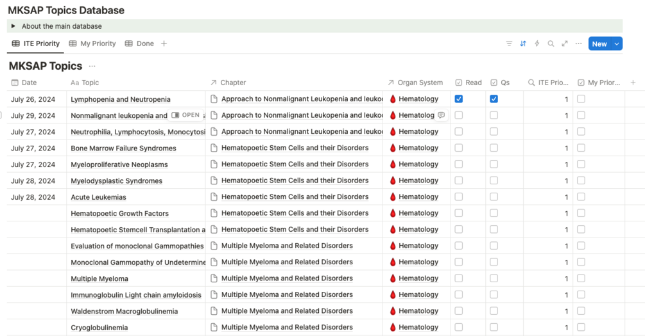Open database as full page icon
645x336 pixels.
565,44
